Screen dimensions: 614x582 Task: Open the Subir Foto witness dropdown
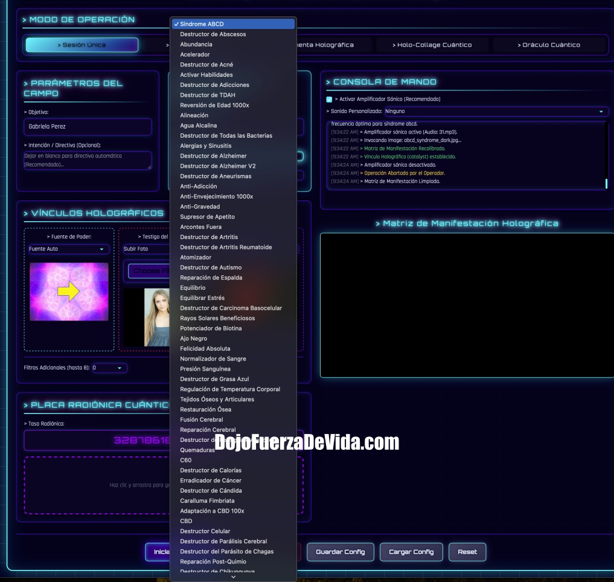147,249
